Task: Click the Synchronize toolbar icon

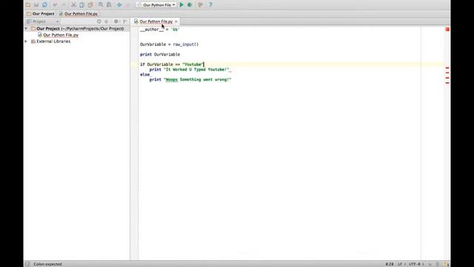Action: pyautogui.click(x=44, y=5)
